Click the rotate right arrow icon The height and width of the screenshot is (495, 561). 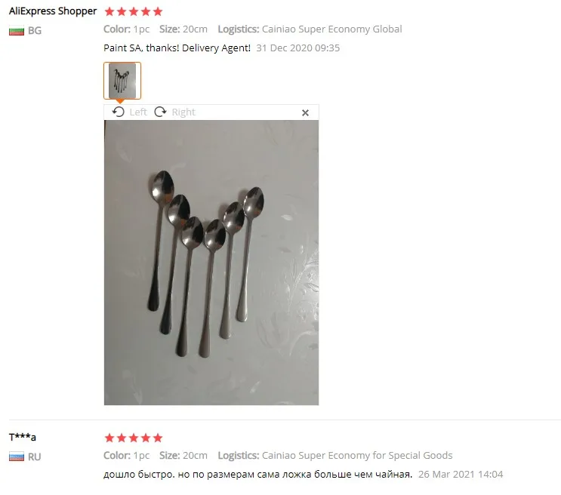160,112
